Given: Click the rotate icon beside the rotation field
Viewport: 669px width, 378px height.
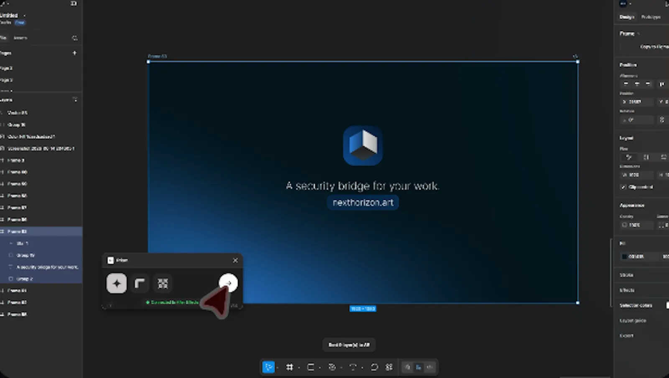Looking at the screenshot, I should 662,120.
